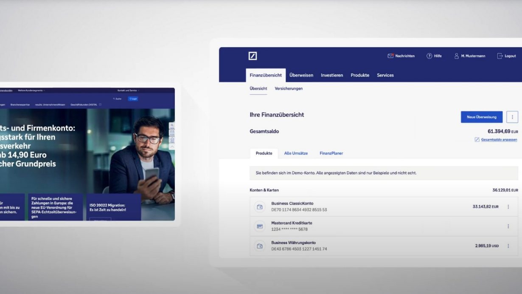The width and height of the screenshot is (522, 294).
Task: Click Business ClassicKonto wallet icon
Action: click(260, 207)
